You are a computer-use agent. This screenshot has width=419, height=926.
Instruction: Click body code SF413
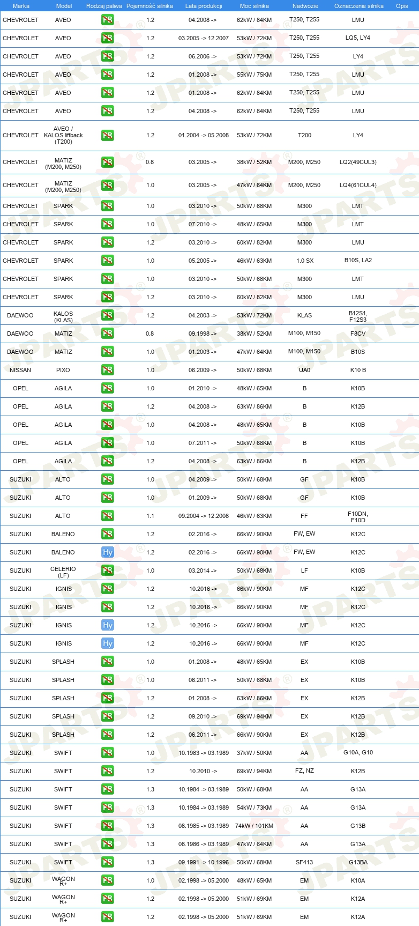tap(304, 862)
